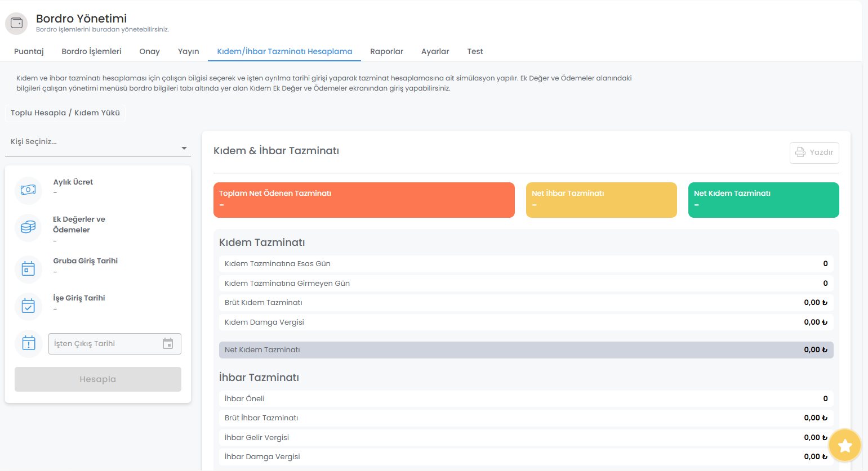Open the Test tab

pyautogui.click(x=475, y=51)
